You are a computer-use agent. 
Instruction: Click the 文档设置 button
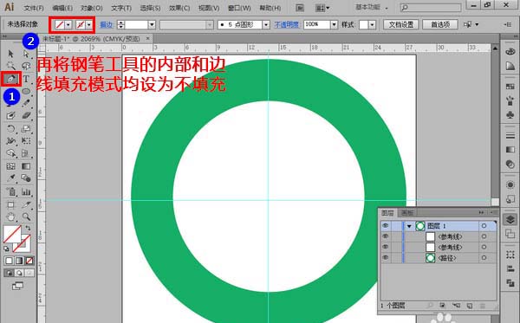click(401, 24)
